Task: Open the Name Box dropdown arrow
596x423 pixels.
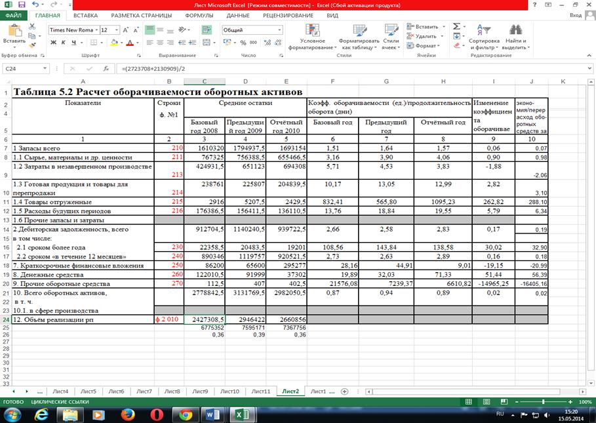Action: (45, 68)
